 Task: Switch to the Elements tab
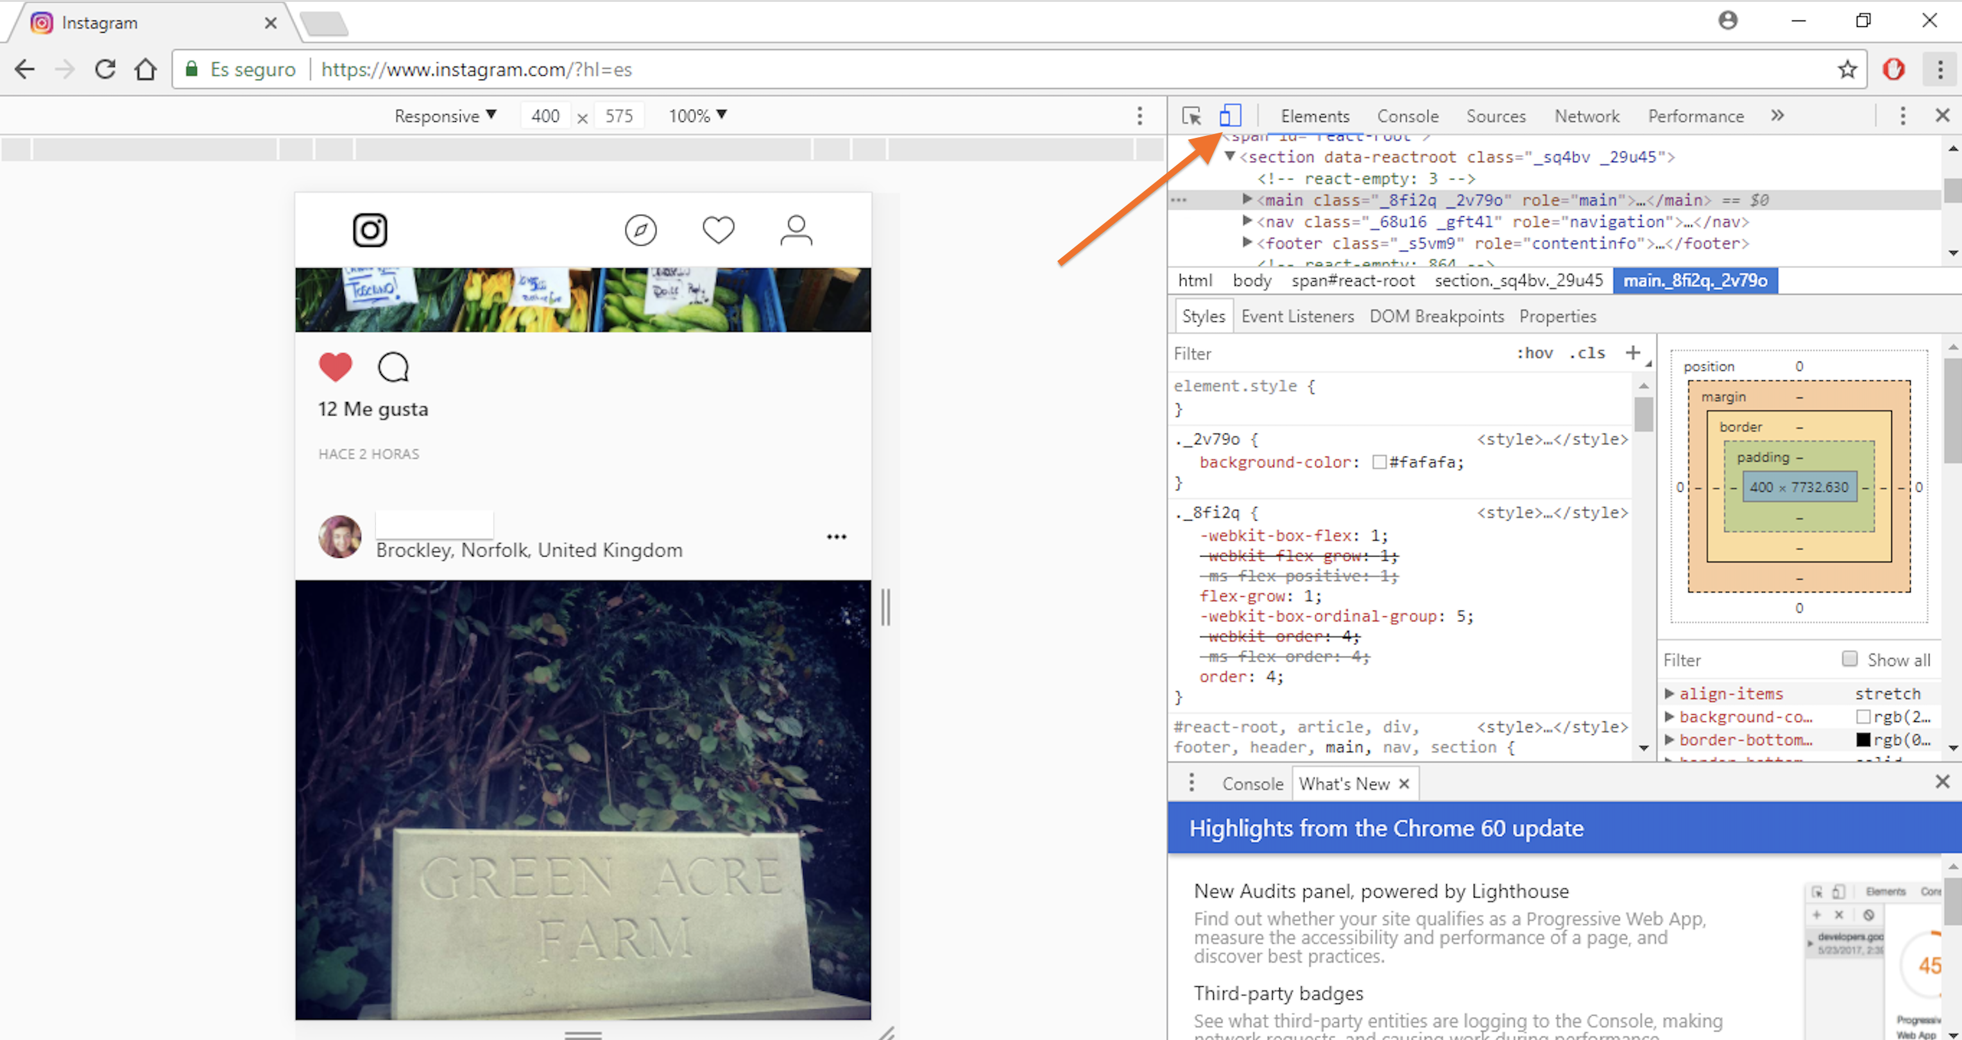[1315, 115]
